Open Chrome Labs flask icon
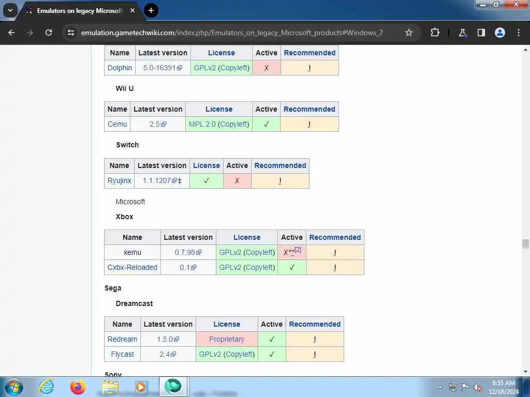This screenshot has width=530, height=397. tap(462, 33)
